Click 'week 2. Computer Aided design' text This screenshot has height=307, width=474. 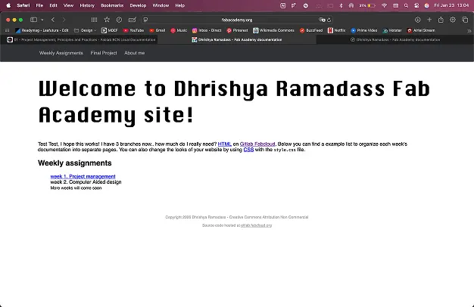pyautogui.click(x=86, y=182)
